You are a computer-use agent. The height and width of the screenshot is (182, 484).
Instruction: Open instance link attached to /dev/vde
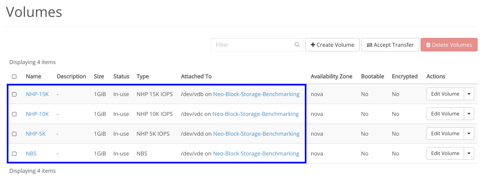[256, 154]
